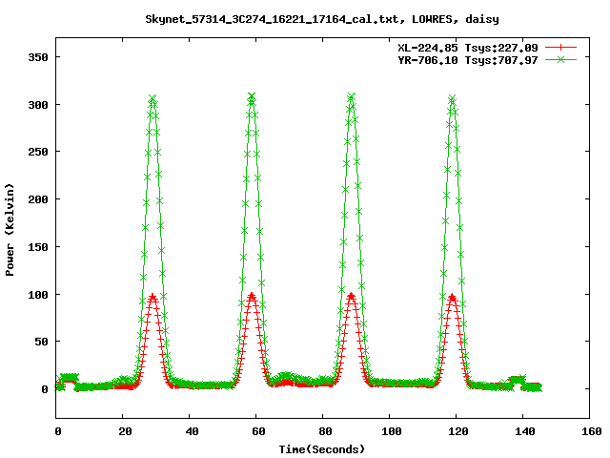Click the green legend line sample
Screen dimensions: 610x458
(560, 59)
